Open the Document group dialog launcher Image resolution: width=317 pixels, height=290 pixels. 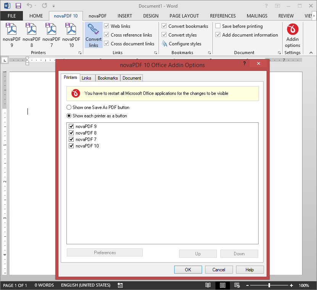(280, 53)
